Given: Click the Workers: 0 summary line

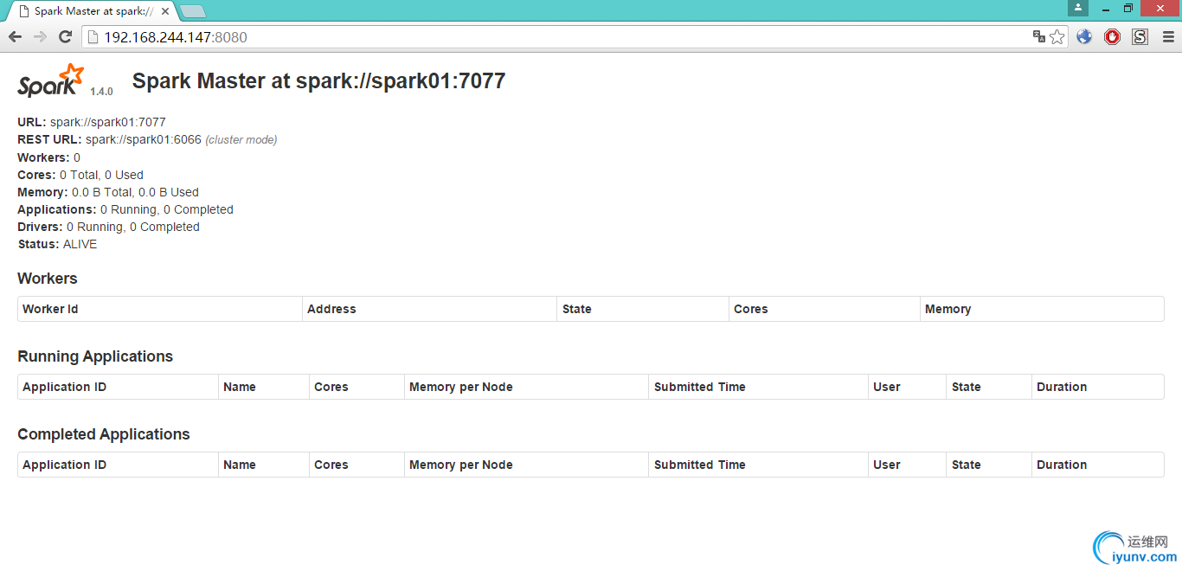Looking at the screenshot, I should coord(48,157).
